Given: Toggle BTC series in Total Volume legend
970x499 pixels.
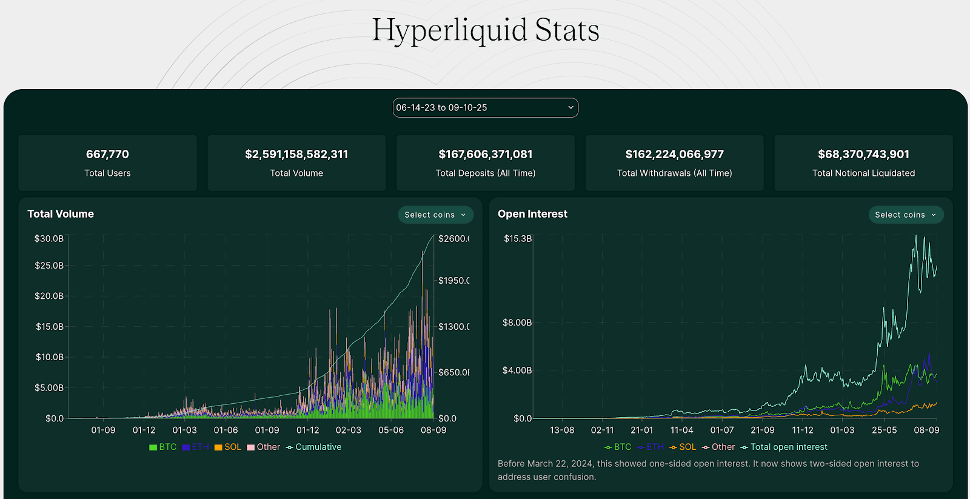Looking at the screenshot, I should point(163,447).
